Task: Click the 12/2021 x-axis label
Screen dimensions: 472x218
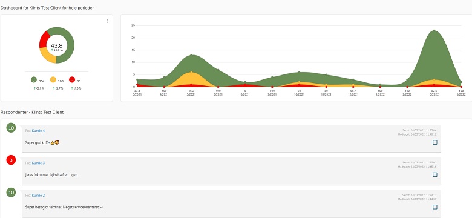Action: pyautogui.click(x=353, y=94)
